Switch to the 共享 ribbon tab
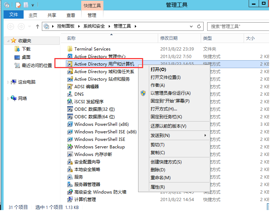Viewport: 273px width, 214px height. [52, 15]
